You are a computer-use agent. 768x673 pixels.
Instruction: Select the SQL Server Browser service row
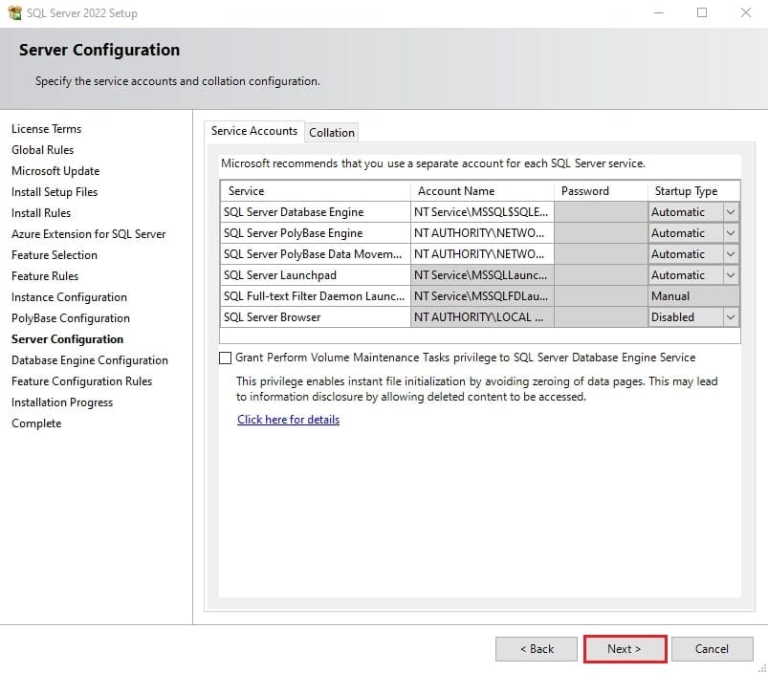(480, 317)
